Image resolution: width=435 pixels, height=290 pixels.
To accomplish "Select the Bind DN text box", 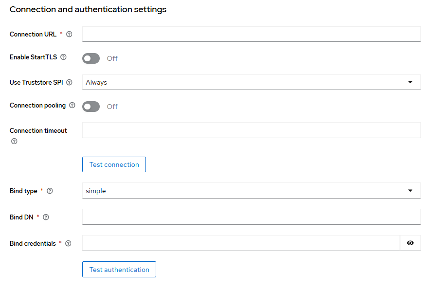I will (251, 217).
